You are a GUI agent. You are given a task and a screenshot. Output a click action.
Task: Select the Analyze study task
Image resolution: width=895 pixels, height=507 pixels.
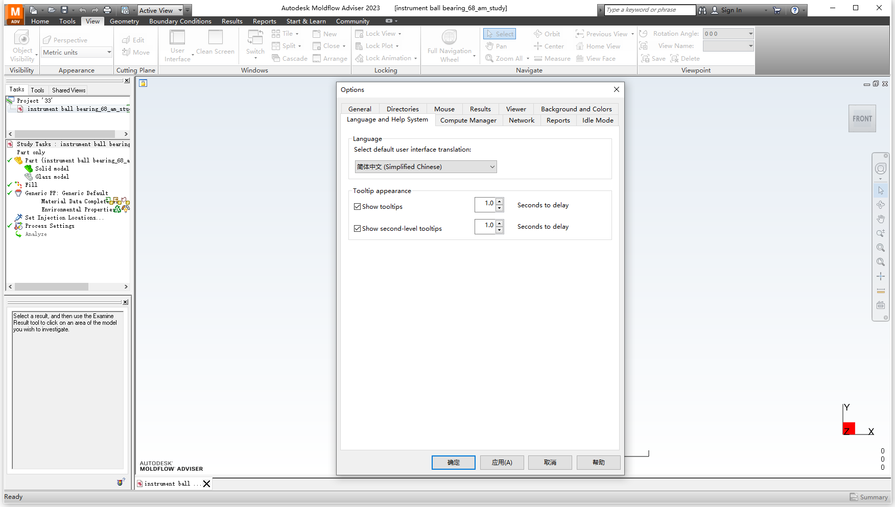(x=36, y=234)
